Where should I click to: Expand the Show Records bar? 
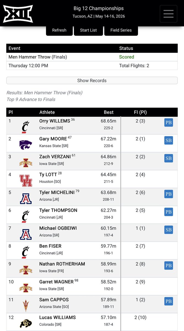pyautogui.click(x=92, y=81)
